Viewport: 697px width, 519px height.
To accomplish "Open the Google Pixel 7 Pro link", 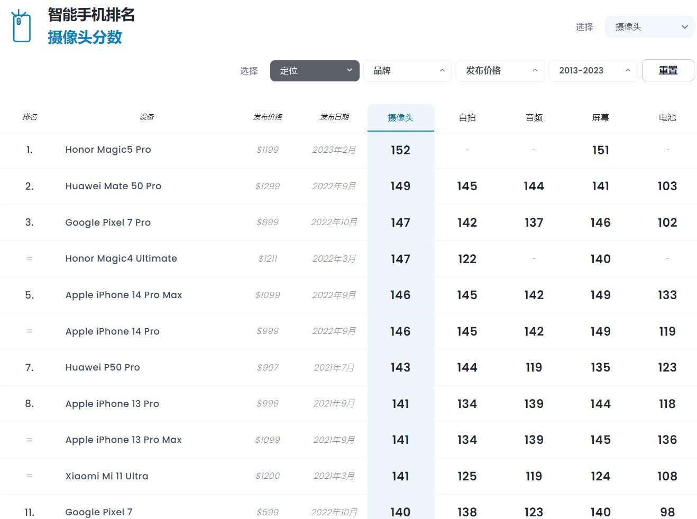I will pyautogui.click(x=108, y=223).
